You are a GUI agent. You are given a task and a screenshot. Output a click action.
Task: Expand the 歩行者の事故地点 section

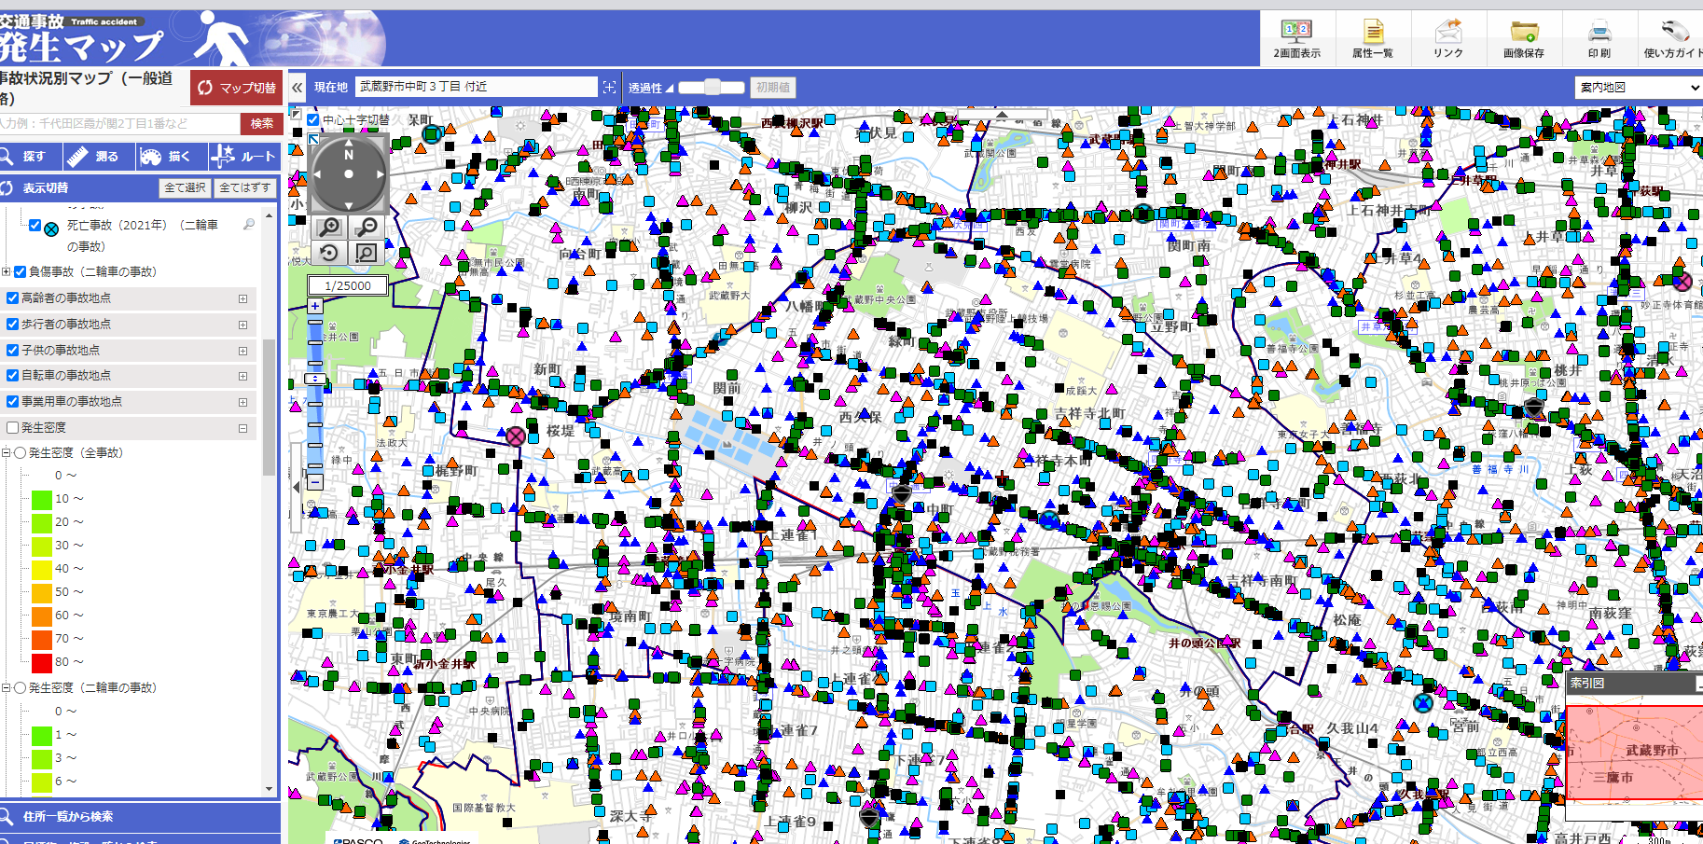coord(242,325)
